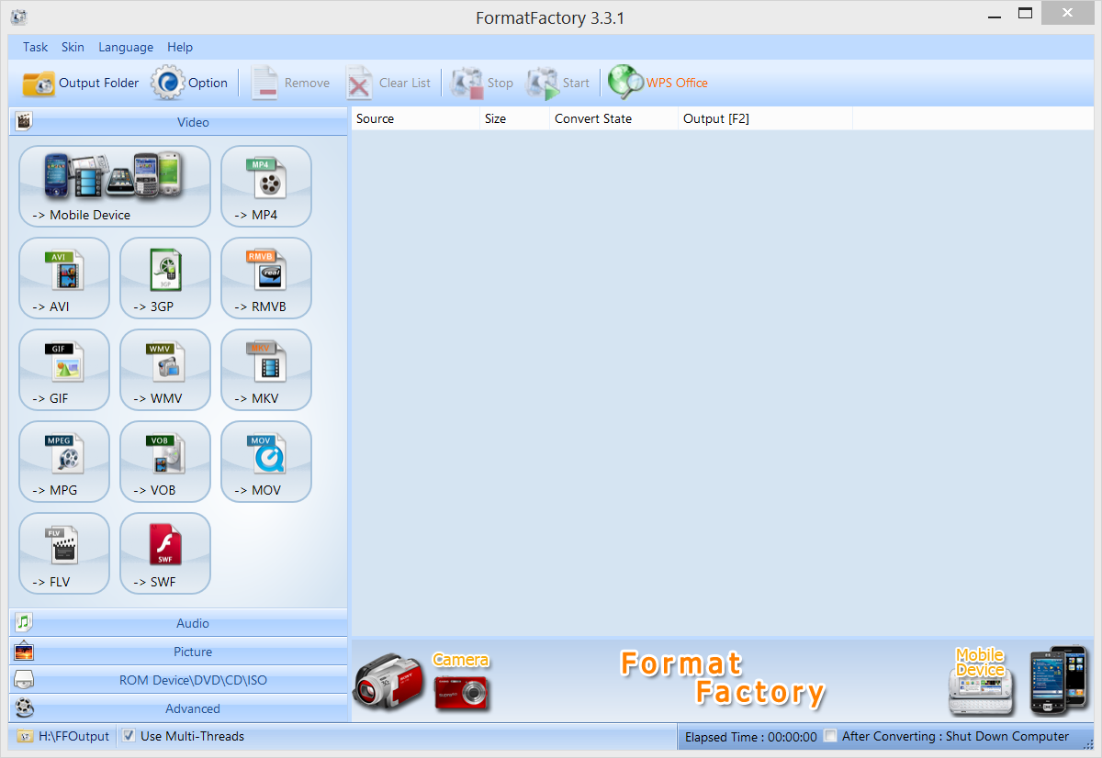Select the AVI format icon
The image size is (1102, 758).
[x=64, y=278]
